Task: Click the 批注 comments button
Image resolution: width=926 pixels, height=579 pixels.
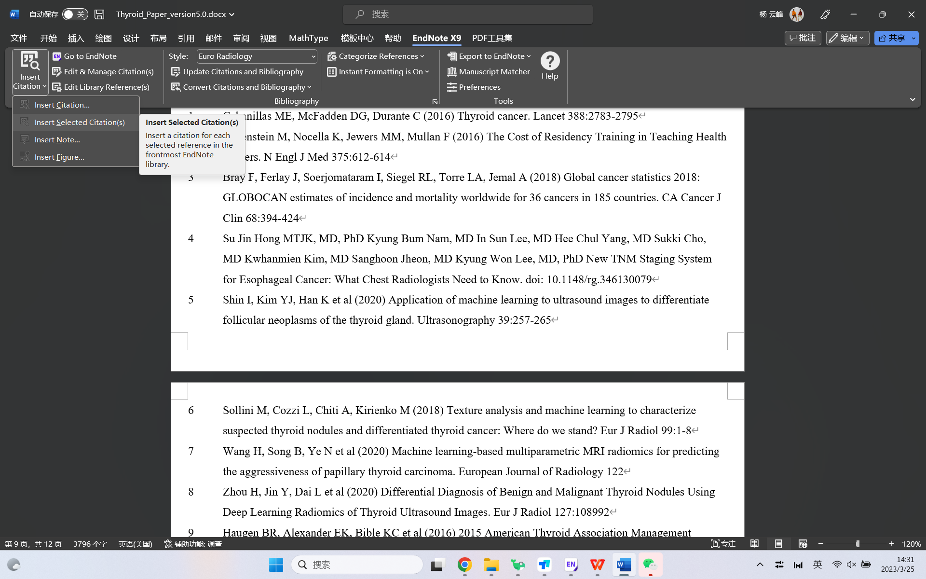Action: pyautogui.click(x=802, y=38)
